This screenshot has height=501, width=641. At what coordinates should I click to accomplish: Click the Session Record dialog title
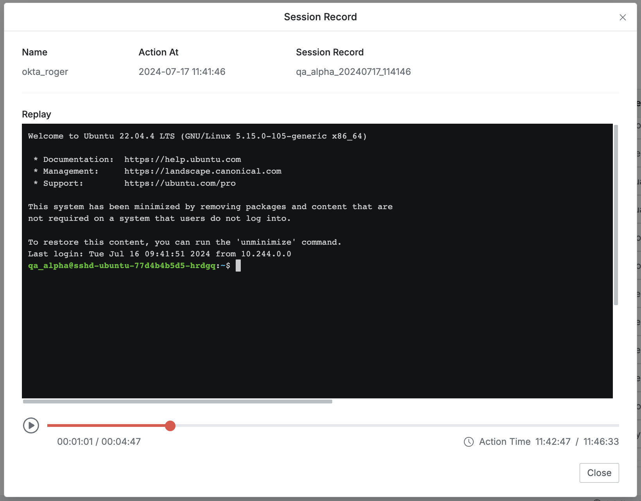(x=320, y=17)
